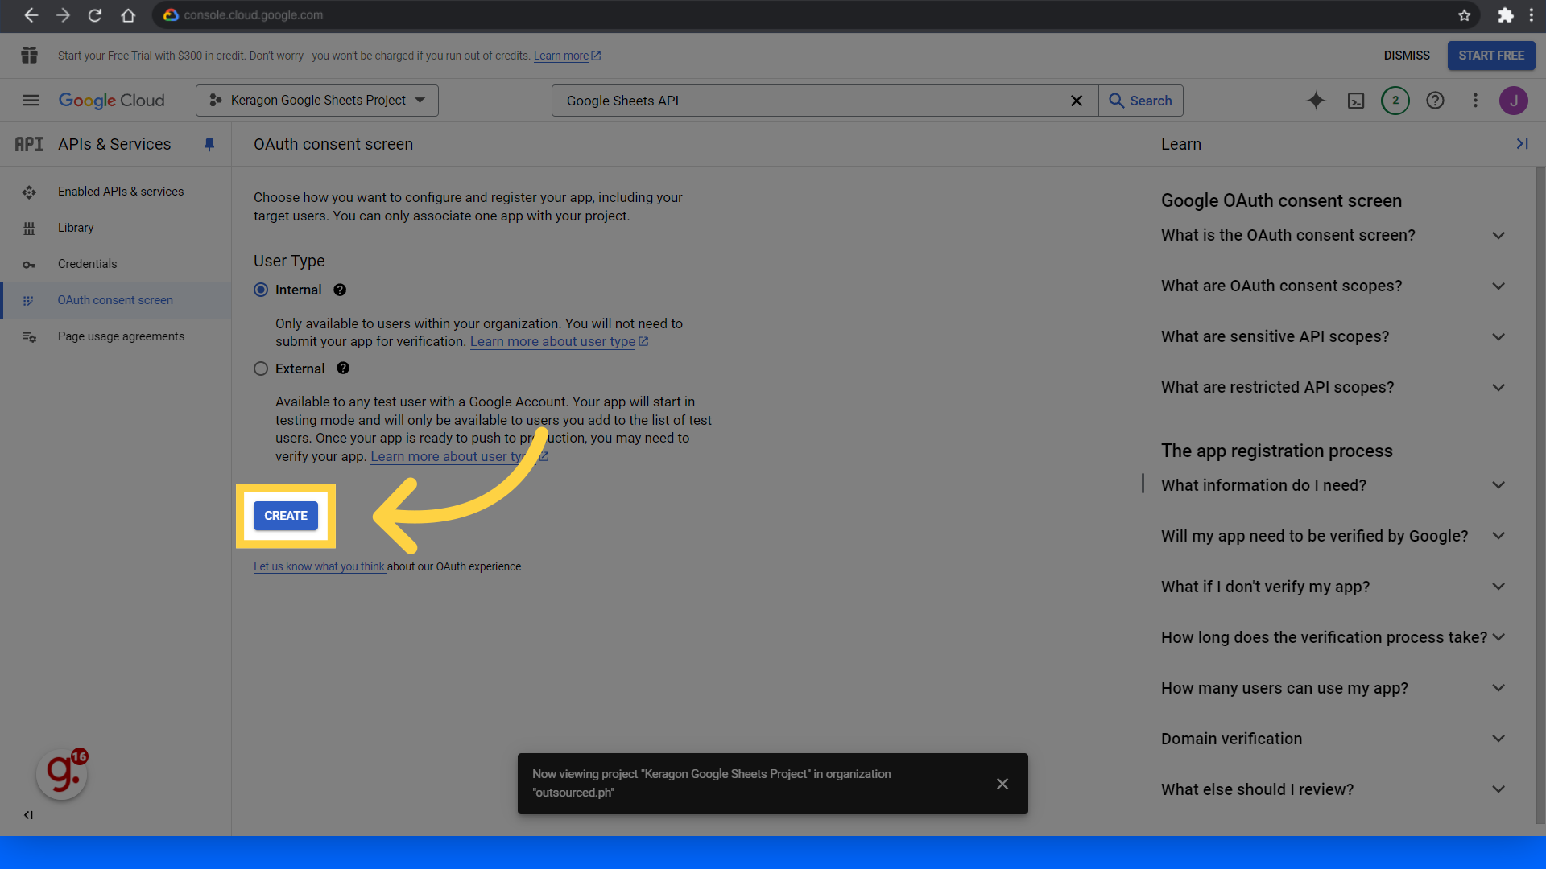Open Page usage agreements sidebar item

(x=116, y=336)
